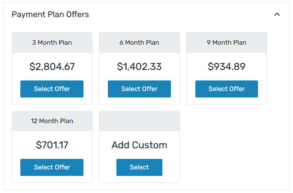Click the $701.17 price amount
Viewport: 293px width, 193px height.
point(52,145)
